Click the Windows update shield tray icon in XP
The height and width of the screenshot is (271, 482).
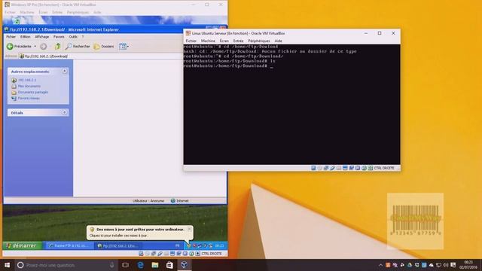coord(189,246)
